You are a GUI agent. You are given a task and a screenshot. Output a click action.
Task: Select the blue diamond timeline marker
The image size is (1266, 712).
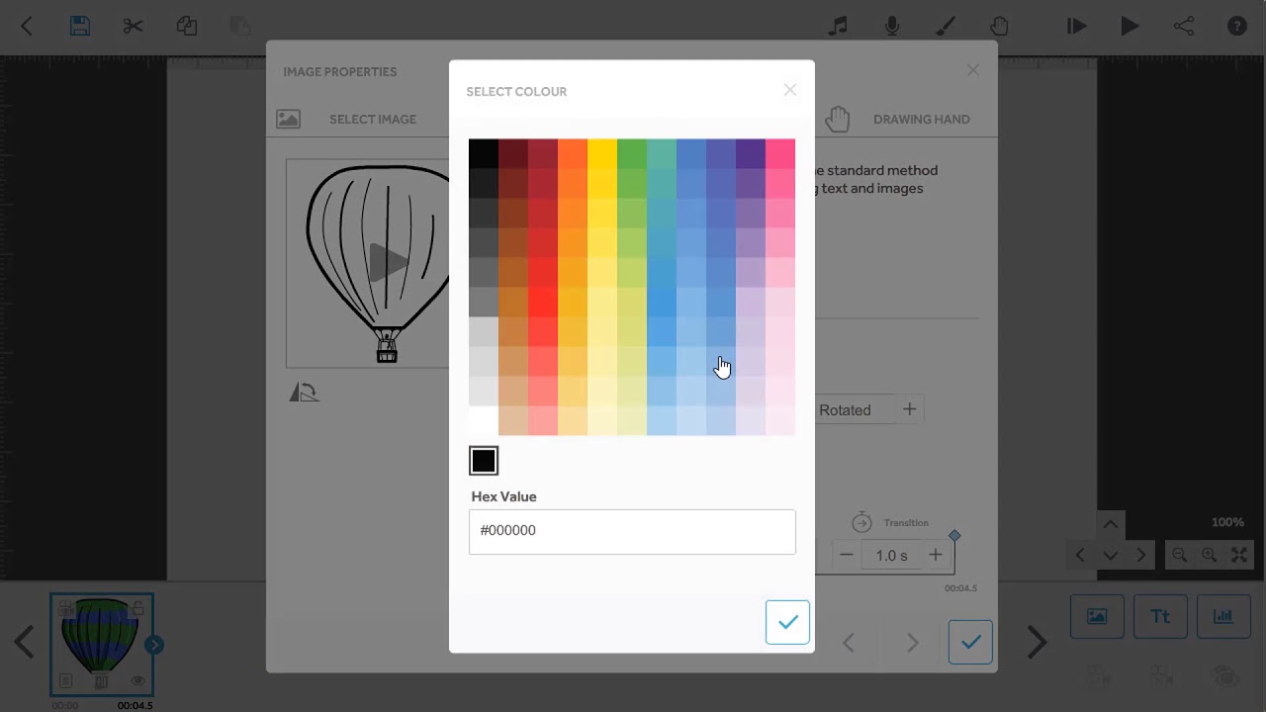point(954,536)
